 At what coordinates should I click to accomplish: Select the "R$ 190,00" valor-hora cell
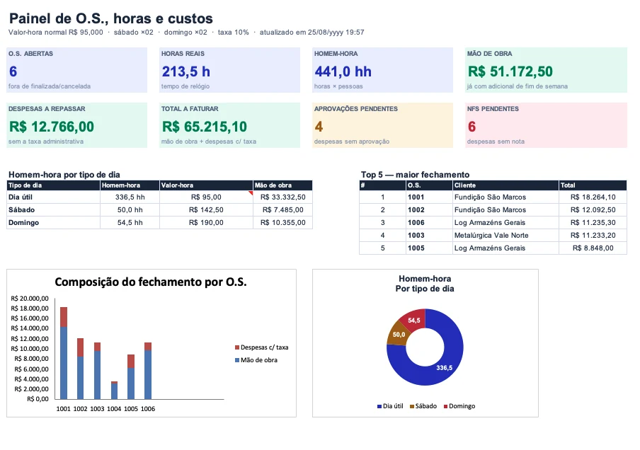(206, 223)
